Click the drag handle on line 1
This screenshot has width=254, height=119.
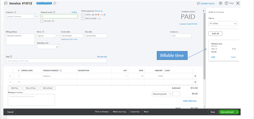(x=10, y=76)
